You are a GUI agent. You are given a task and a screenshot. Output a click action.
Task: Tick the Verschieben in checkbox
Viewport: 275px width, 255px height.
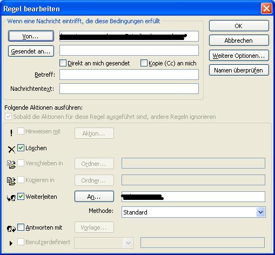(21, 163)
